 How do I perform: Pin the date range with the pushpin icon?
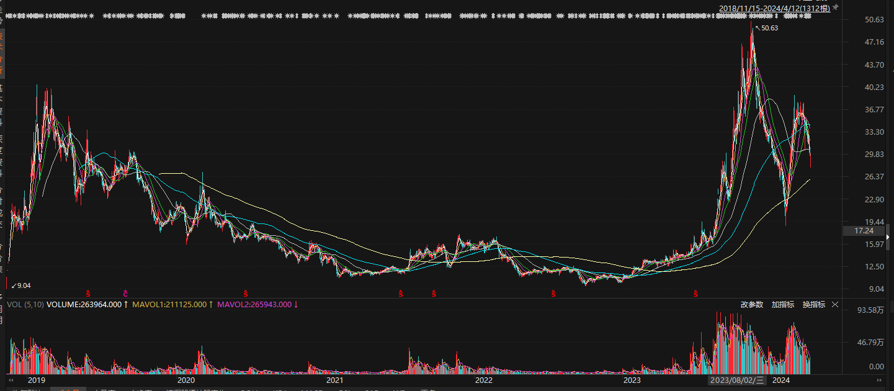(x=835, y=7)
